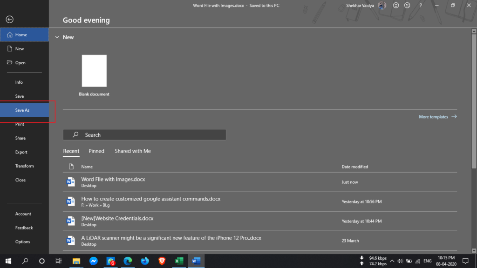Click the Word icon beside the LiDAR scanner document
Screen dimensions: 477x268
[x=70, y=240]
